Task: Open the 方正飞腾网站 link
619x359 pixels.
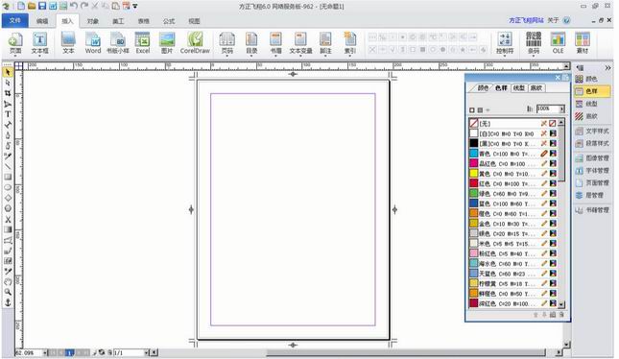Action: point(526,20)
